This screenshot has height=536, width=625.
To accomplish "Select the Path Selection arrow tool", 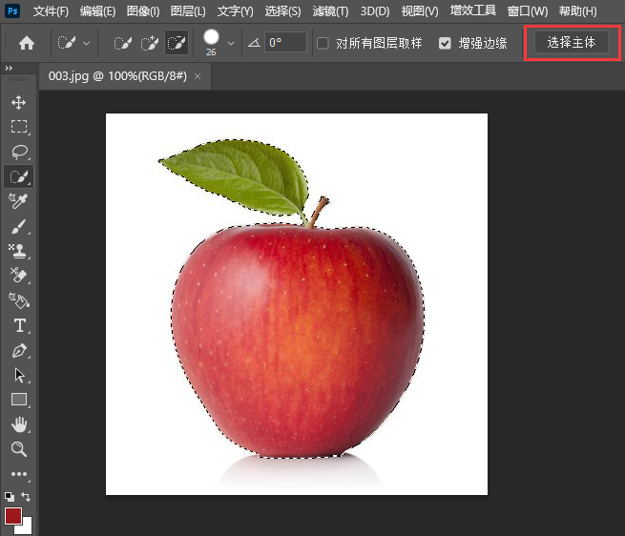I will 19,376.
